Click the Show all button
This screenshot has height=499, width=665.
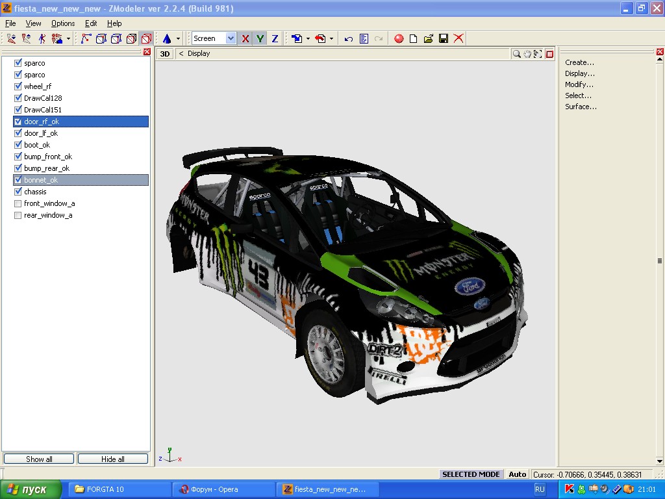(39, 459)
